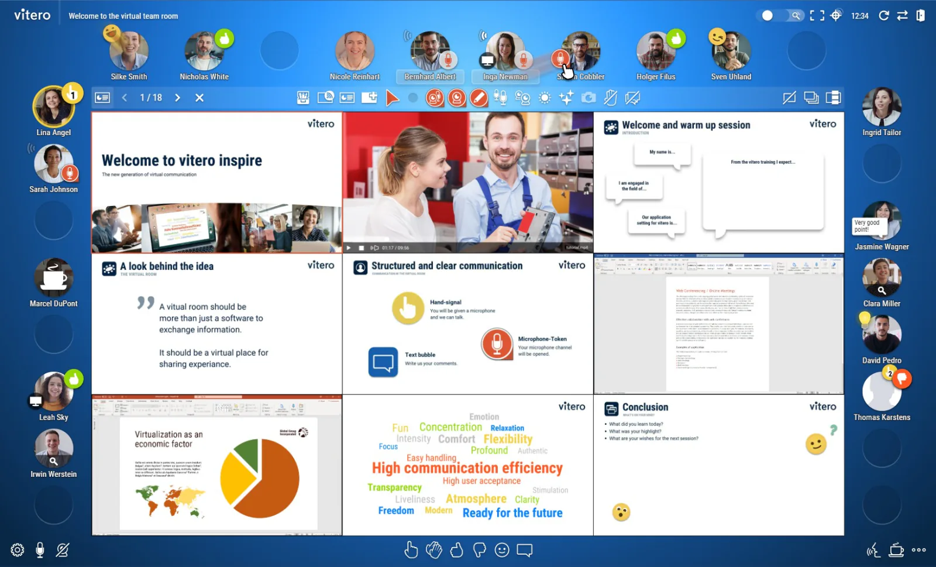Reload the session with the refresh icon
The image size is (936, 567).
coord(884,16)
